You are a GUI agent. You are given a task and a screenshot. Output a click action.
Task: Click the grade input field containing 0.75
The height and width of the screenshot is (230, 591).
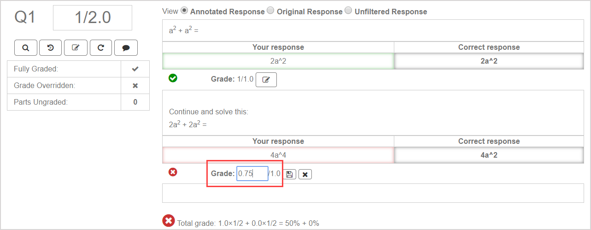point(252,174)
